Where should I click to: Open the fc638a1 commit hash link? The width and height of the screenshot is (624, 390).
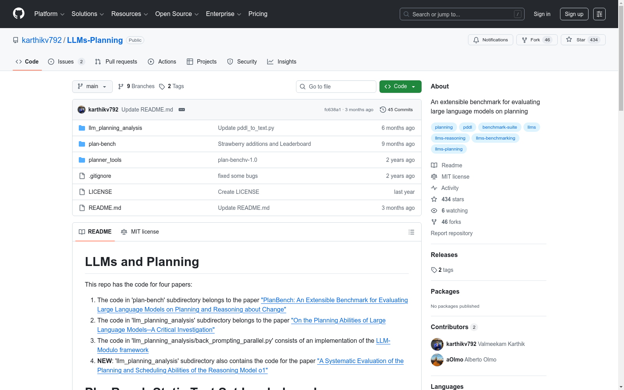tap(333, 110)
